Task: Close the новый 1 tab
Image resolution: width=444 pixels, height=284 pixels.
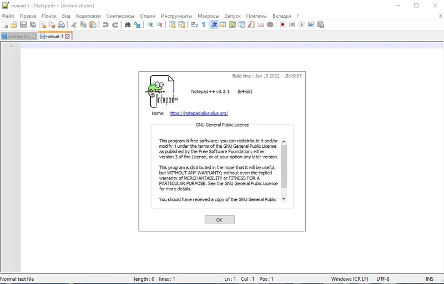Action: point(67,36)
